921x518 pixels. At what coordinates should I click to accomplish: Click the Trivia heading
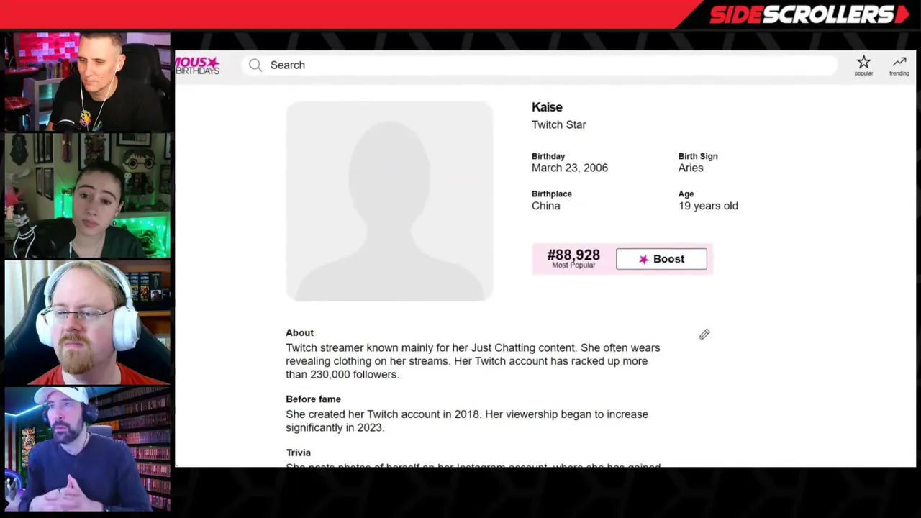tap(298, 453)
